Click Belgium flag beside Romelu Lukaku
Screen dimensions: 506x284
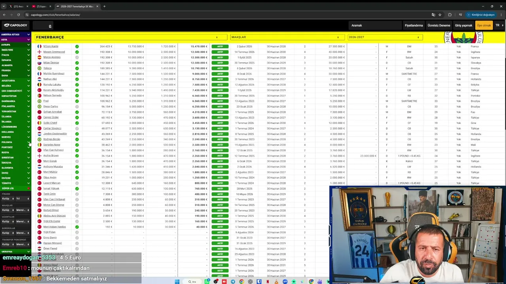coord(40,85)
